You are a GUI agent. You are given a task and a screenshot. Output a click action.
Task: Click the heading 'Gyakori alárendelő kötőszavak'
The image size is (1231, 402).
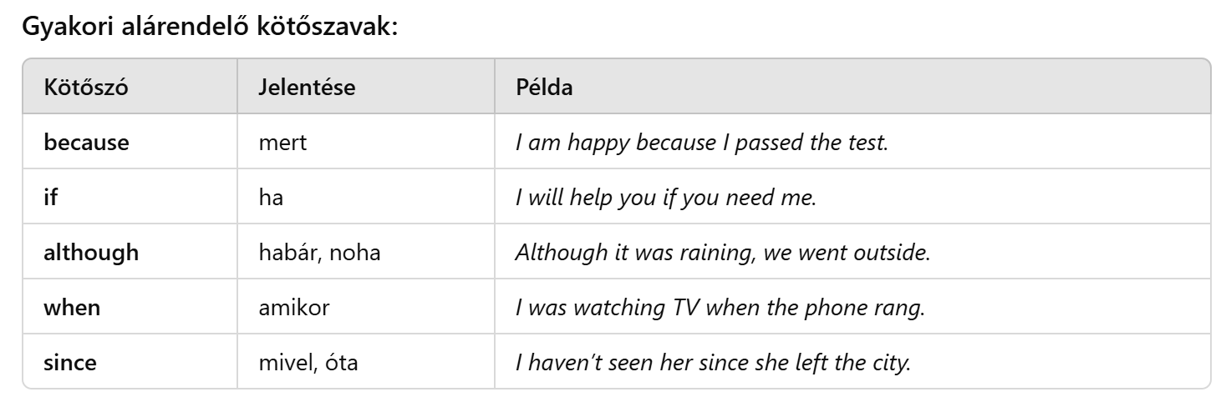click(211, 26)
